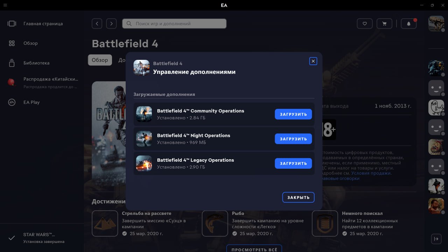The image size is (448, 252).
Task: Download Night Operations add-on
Action: pos(293,139)
